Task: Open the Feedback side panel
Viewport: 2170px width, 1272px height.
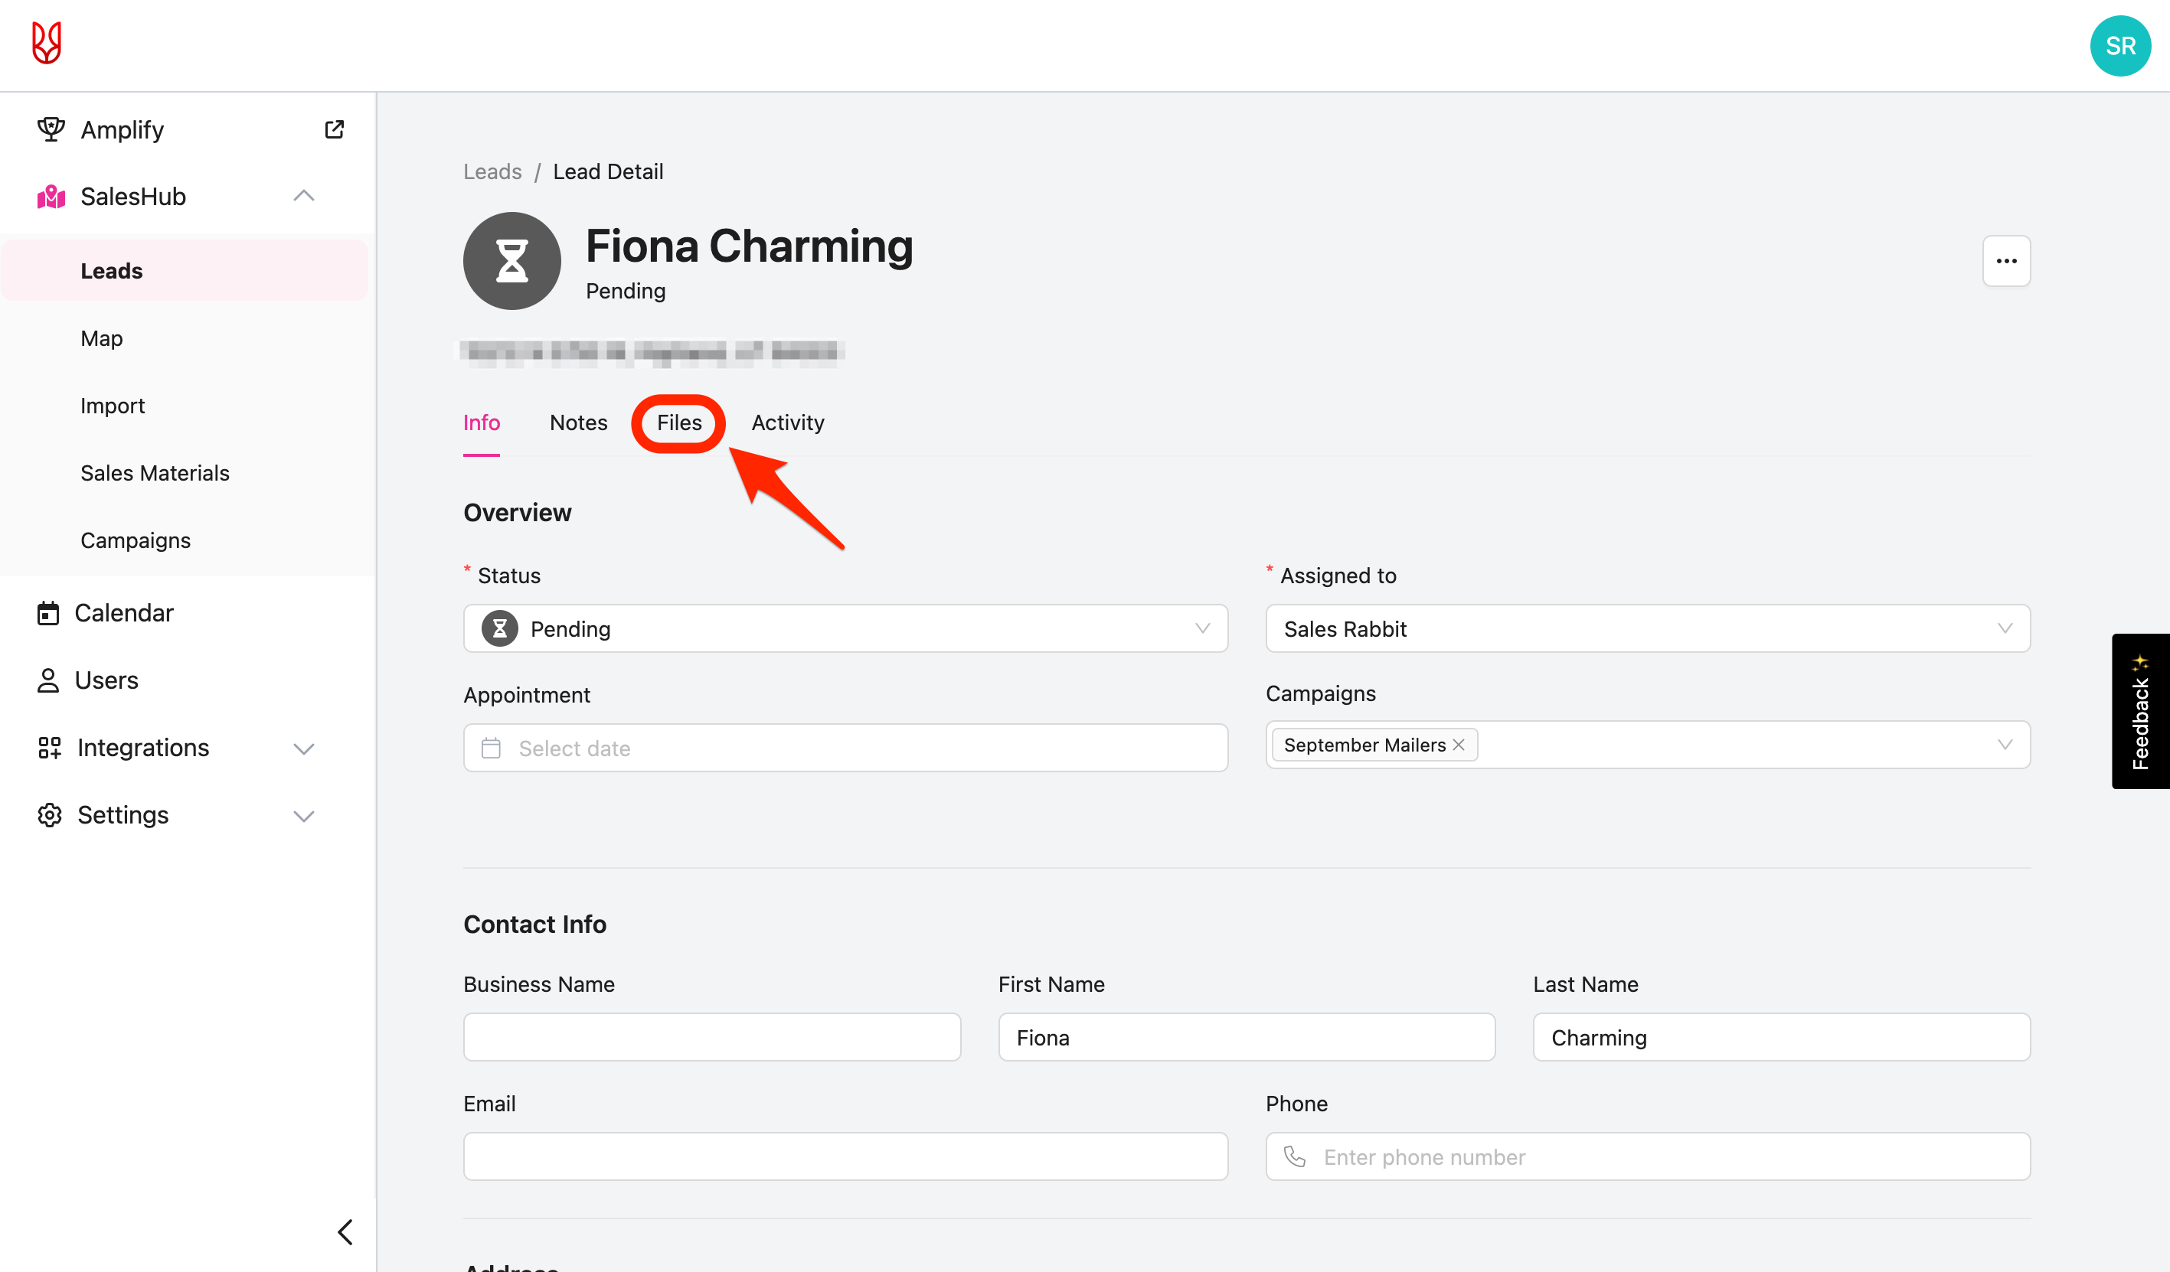Action: coord(2140,711)
